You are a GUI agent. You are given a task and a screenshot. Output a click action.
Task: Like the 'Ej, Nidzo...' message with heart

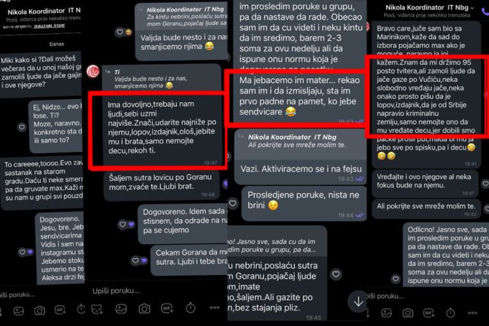click(x=22, y=127)
